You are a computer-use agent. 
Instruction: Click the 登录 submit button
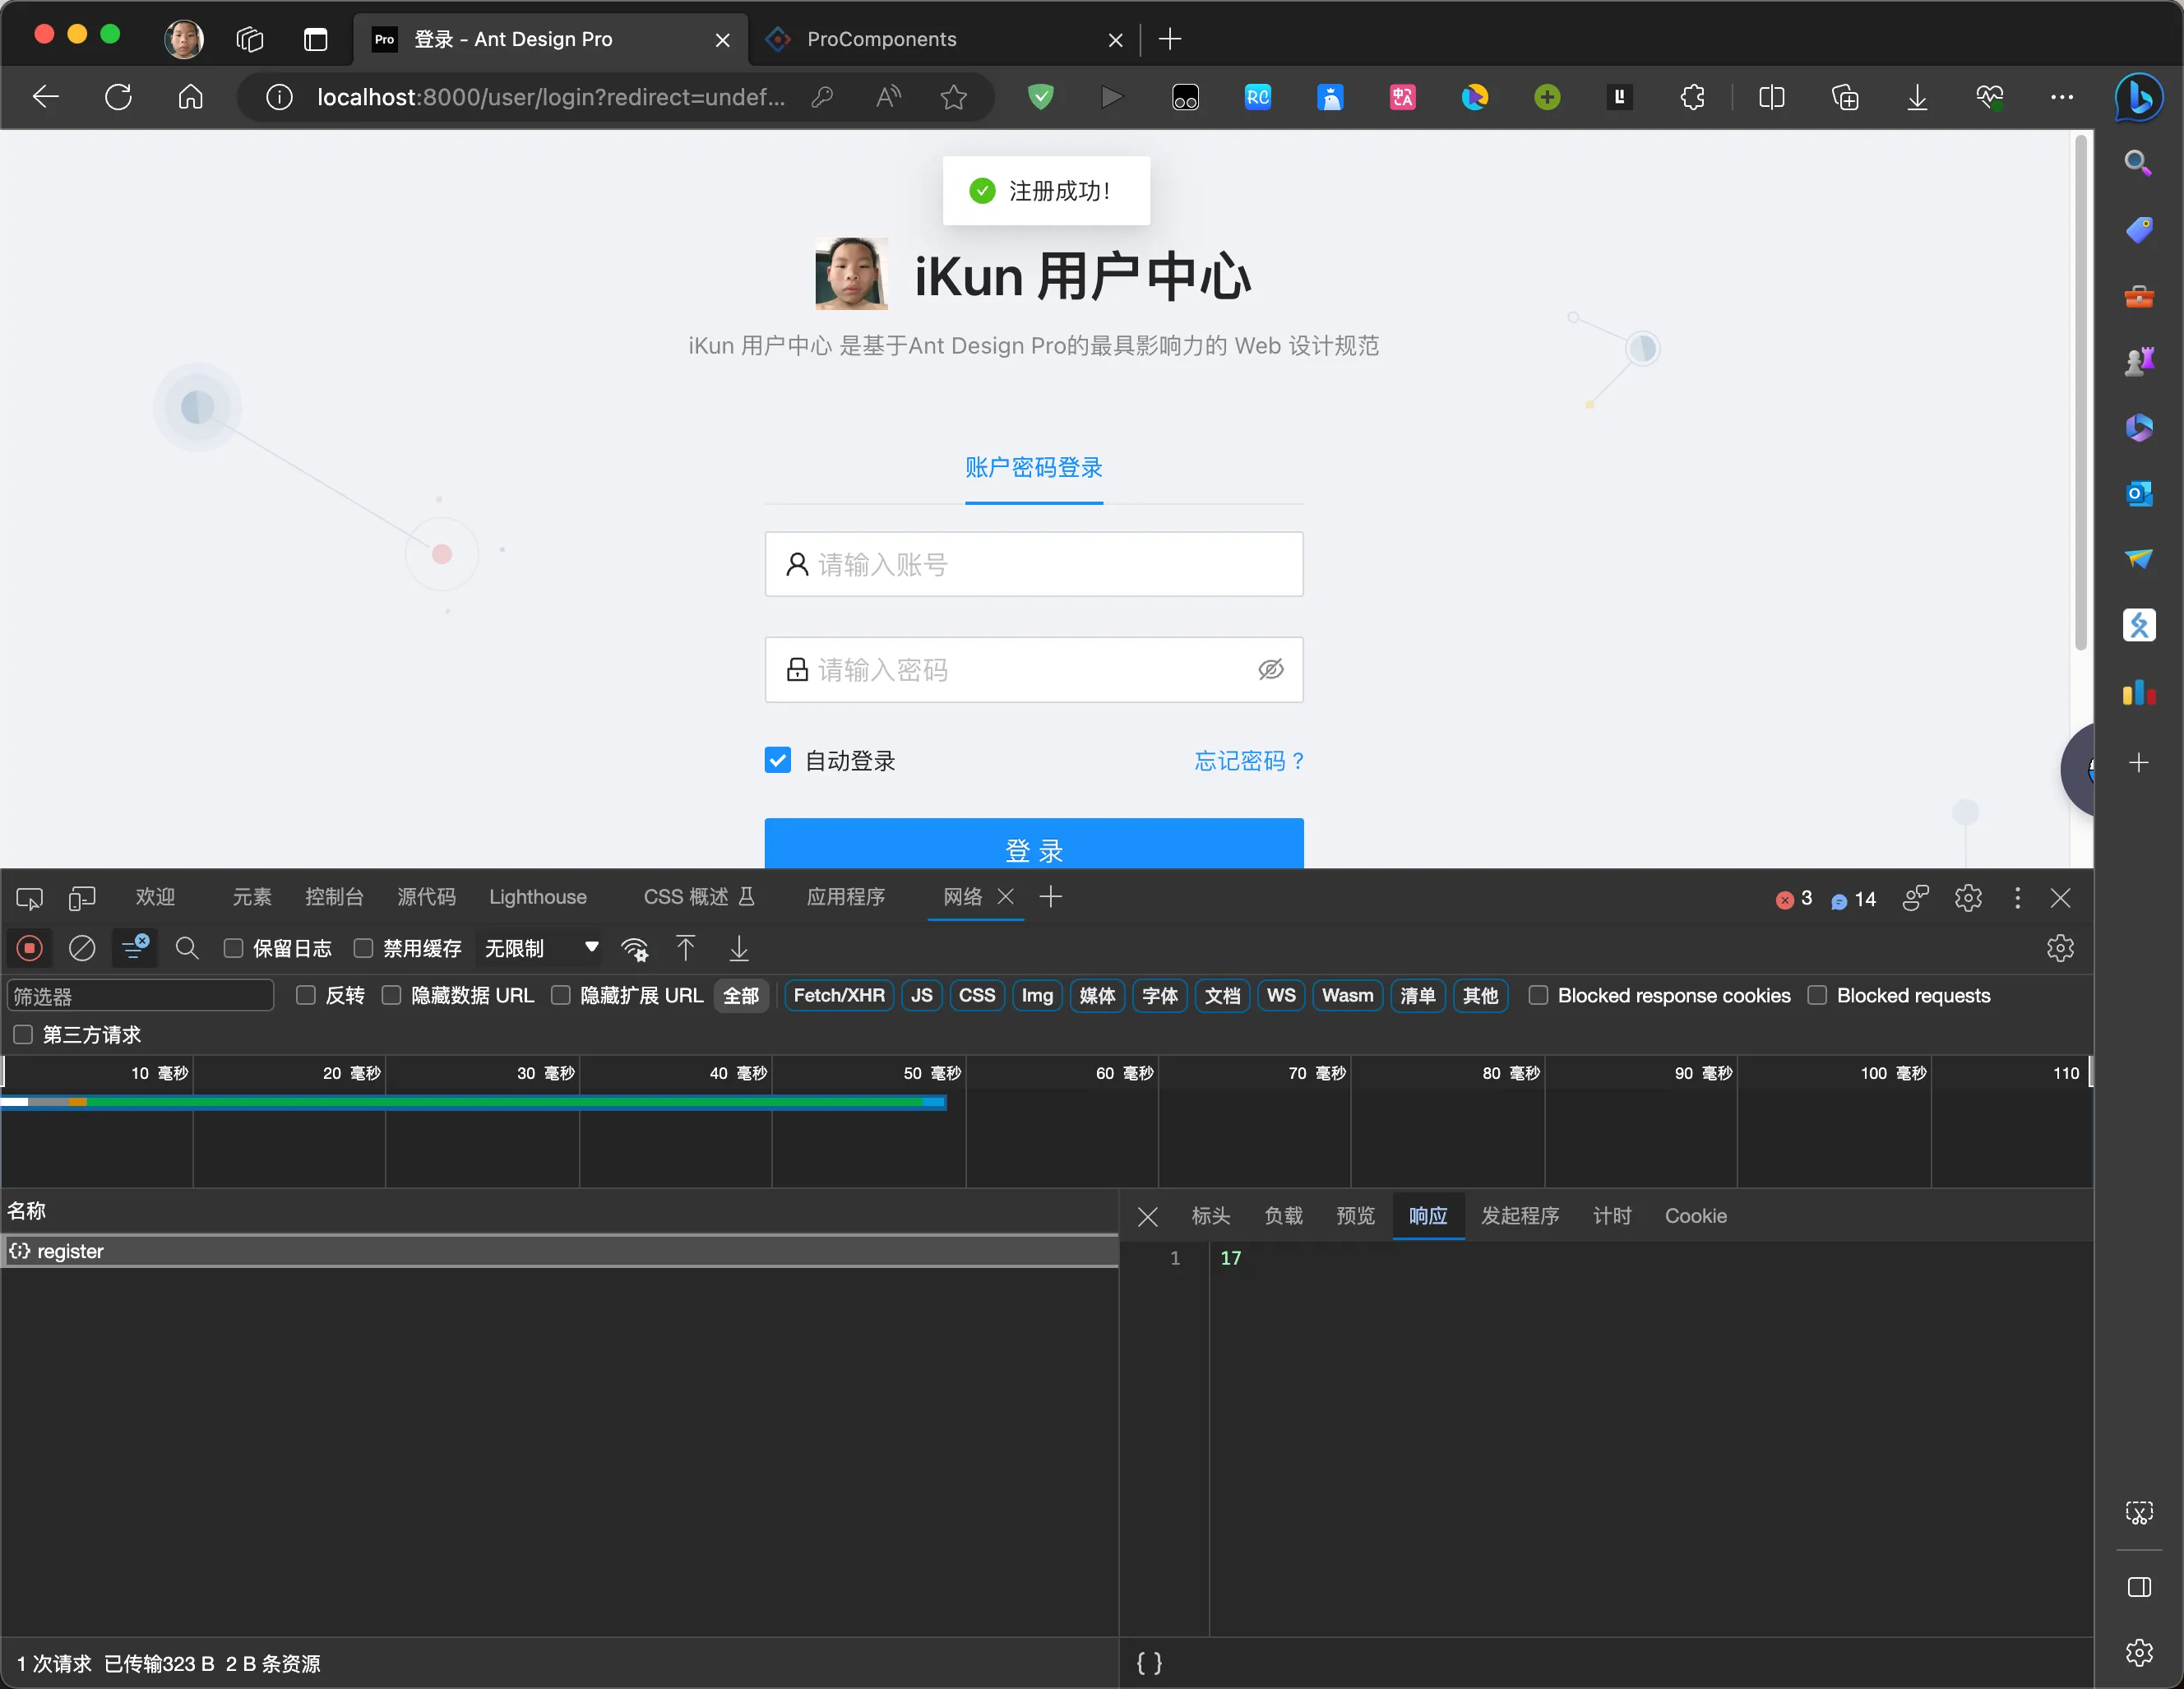tap(1034, 843)
